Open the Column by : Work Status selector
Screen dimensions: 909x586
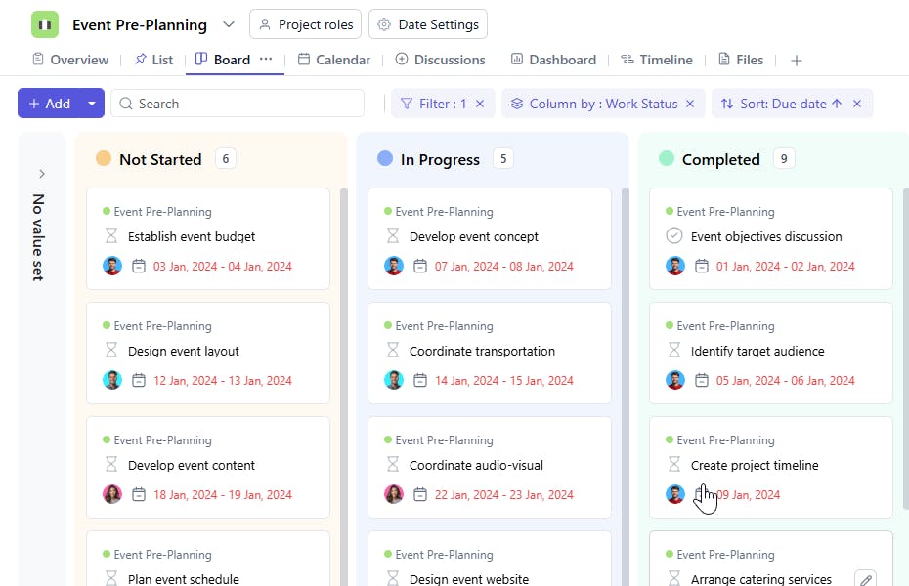click(594, 104)
